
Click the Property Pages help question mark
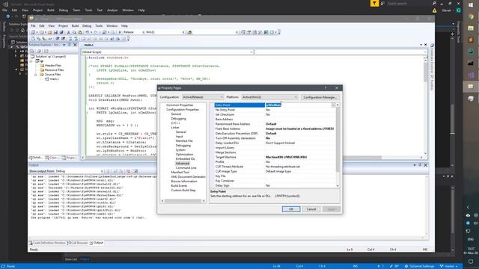pyautogui.click(x=326, y=88)
